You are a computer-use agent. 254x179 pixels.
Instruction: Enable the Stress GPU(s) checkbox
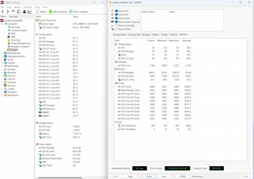click(x=116, y=29)
